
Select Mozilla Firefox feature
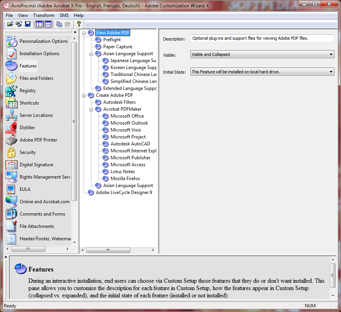(x=125, y=179)
